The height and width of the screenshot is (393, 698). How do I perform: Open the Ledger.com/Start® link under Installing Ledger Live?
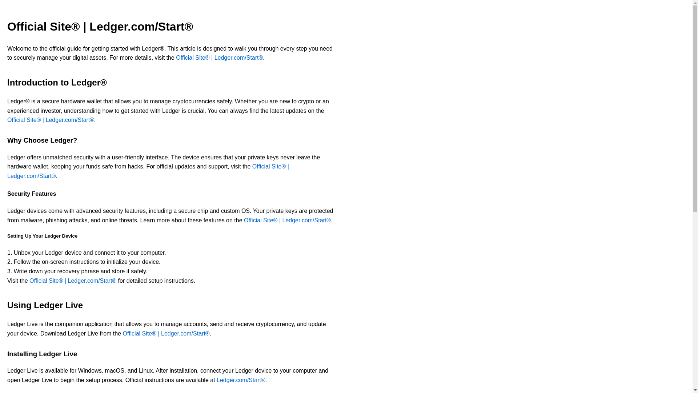241,380
